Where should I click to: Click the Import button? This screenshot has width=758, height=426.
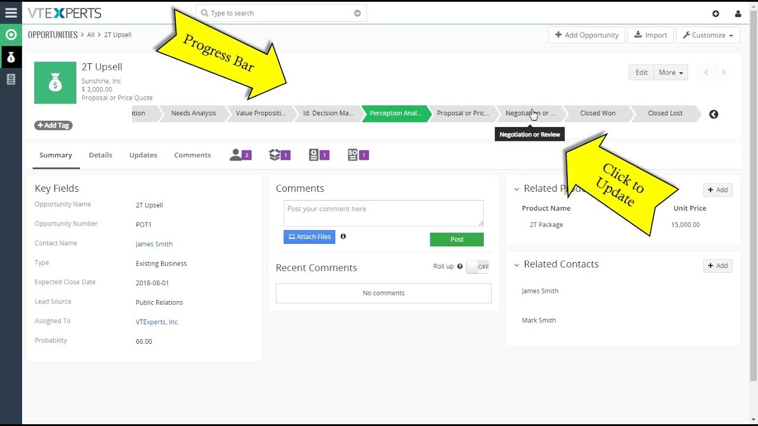click(x=650, y=35)
